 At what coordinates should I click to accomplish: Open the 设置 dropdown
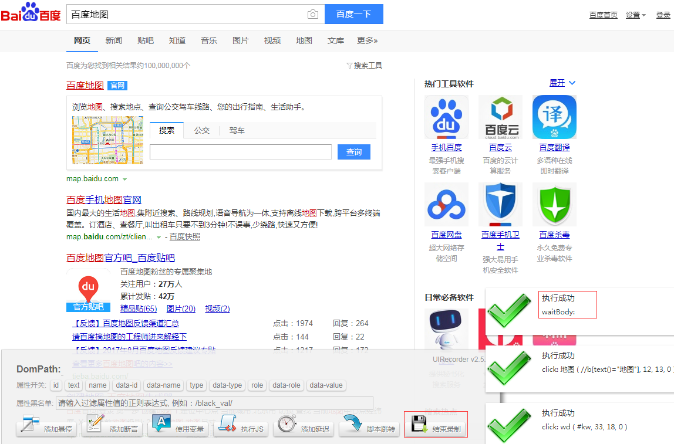tap(636, 15)
